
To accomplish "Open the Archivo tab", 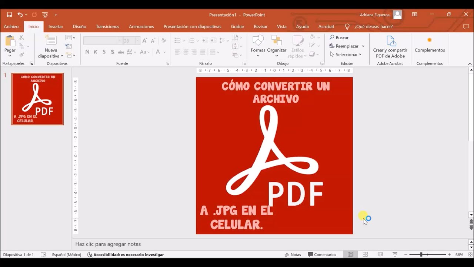I will click(11, 27).
